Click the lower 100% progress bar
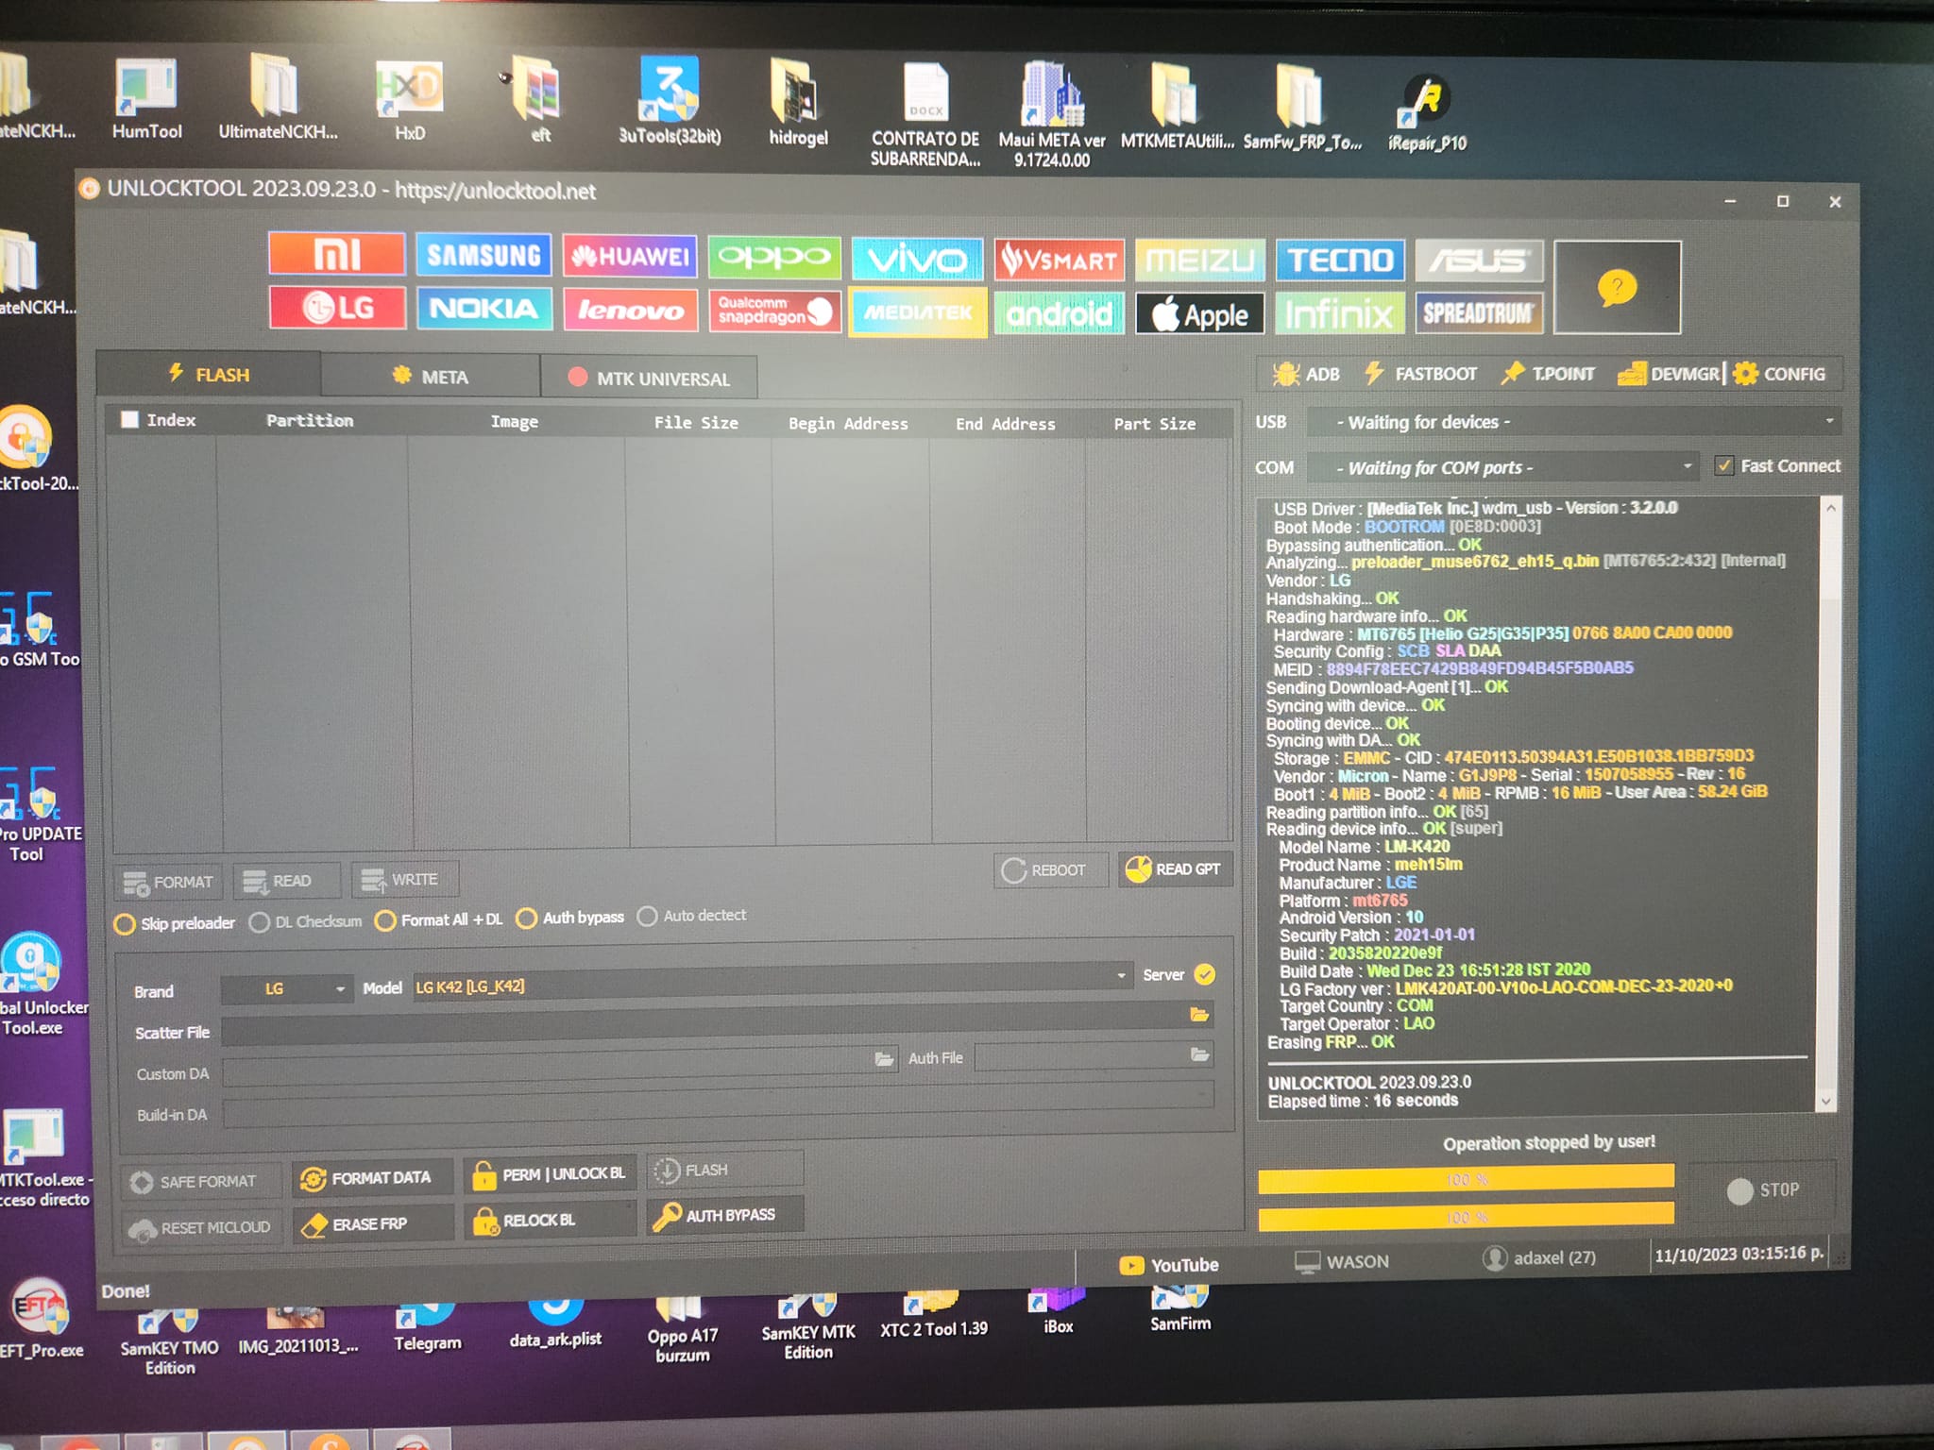Image resolution: width=1934 pixels, height=1450 pixels. tap(1466, 1217)
